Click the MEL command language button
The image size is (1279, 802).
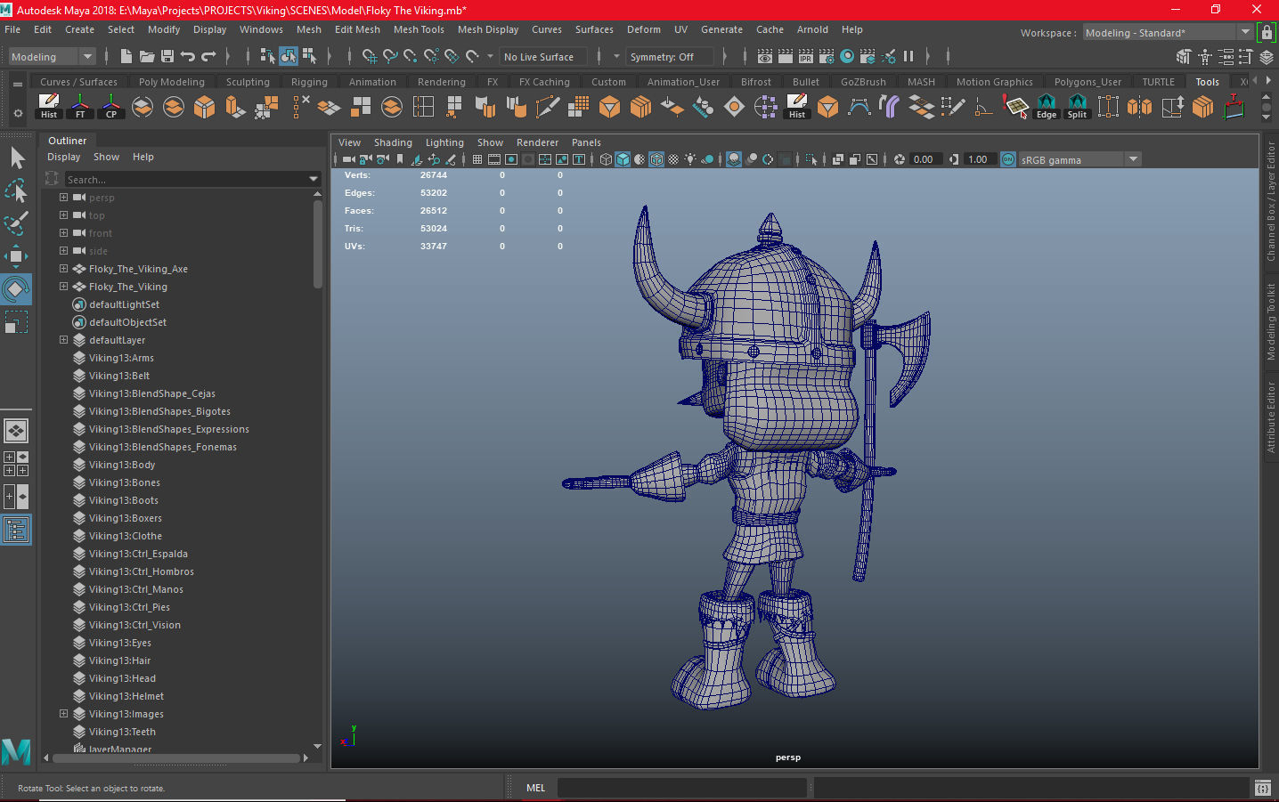pos(535,788)
